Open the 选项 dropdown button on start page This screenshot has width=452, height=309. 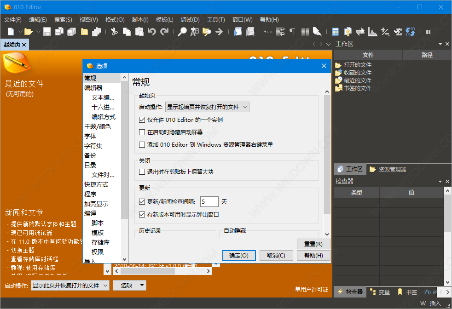(x=129, y=286)
